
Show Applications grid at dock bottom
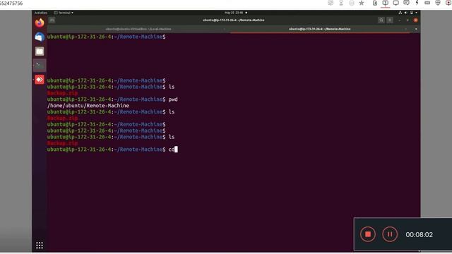click(x=40, y=245)
